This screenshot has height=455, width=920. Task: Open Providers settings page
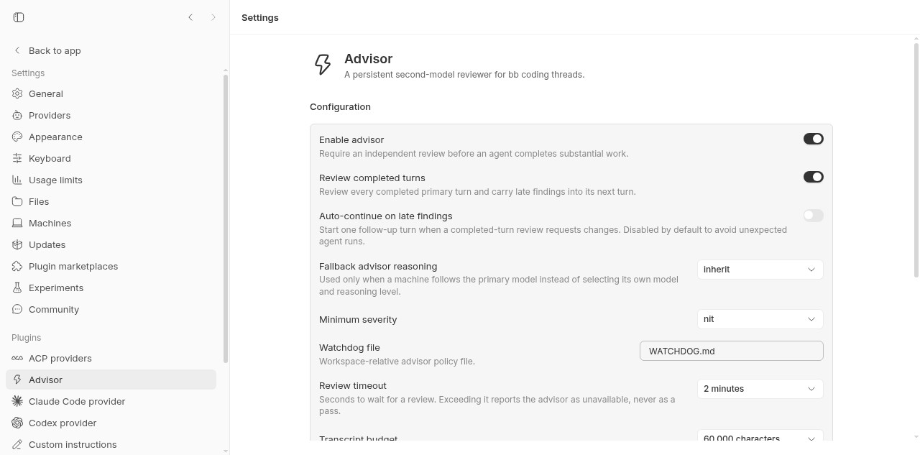click(111, 115)
